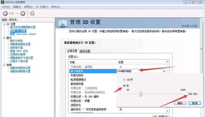Click the 功能 column header
The height and width of the screenshot is (117, 205).
[93, 62]
